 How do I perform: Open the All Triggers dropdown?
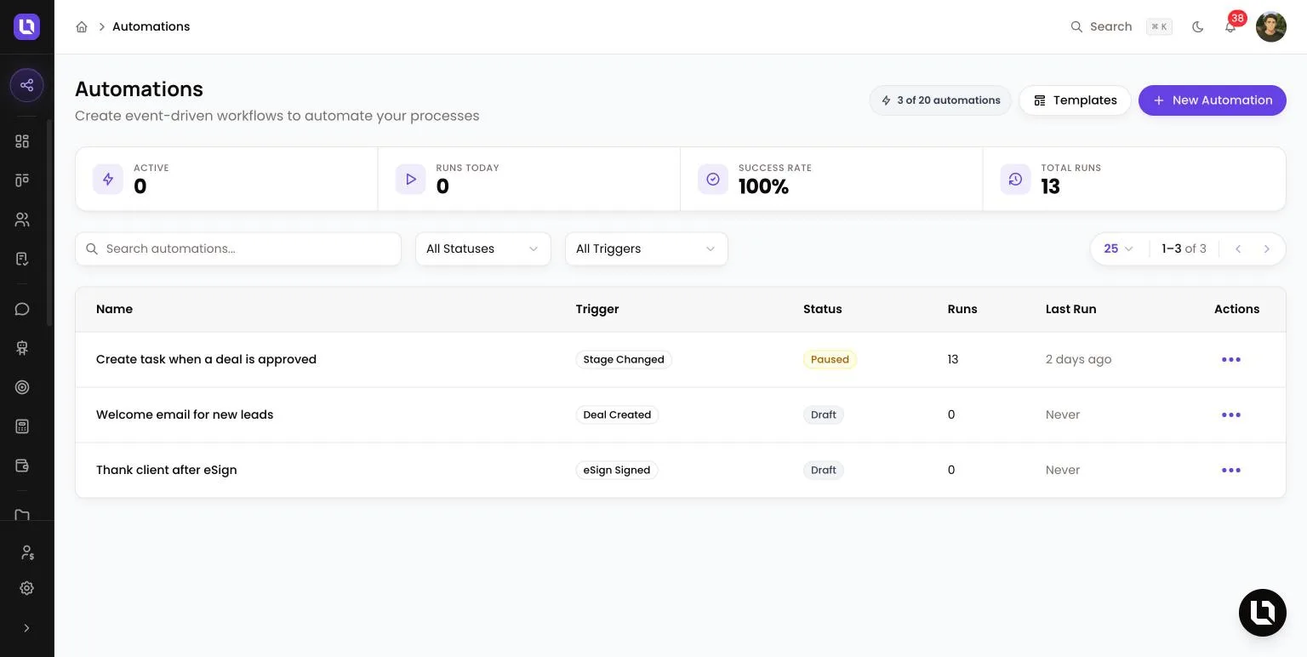tap(647, 249)
